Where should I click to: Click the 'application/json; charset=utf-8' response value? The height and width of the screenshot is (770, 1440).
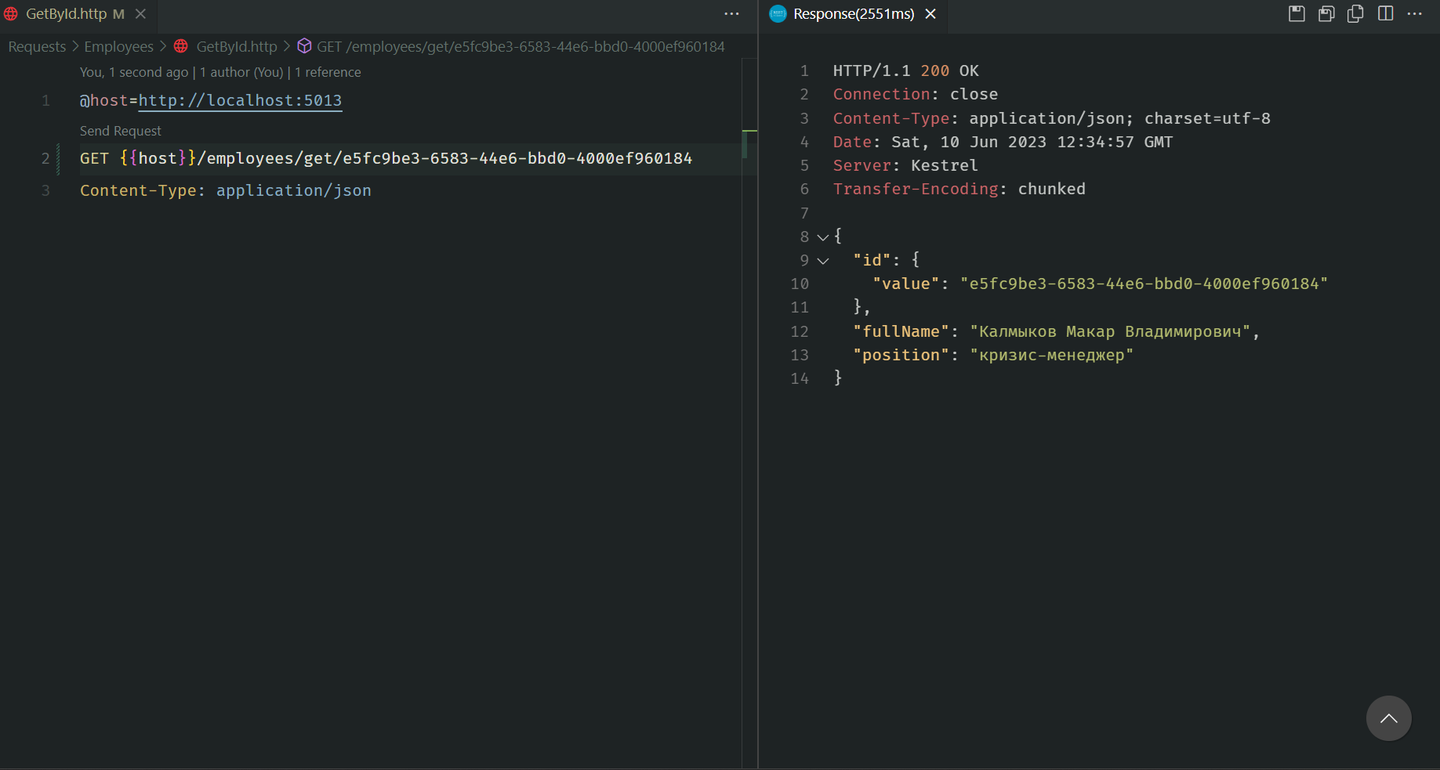1119,118
